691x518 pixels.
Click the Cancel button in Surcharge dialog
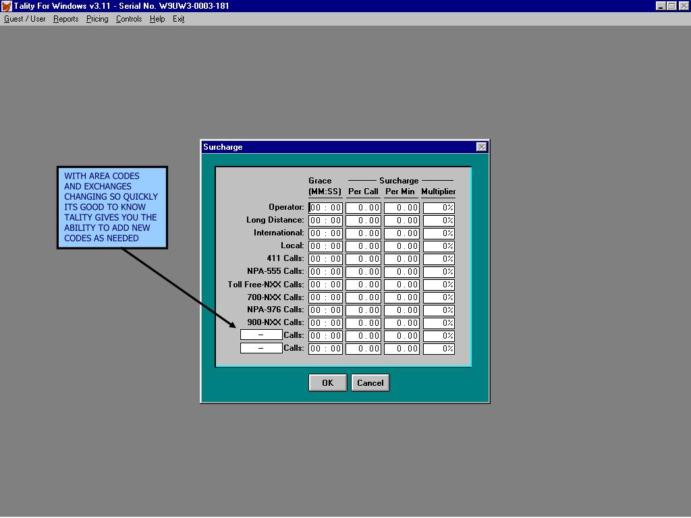coord(370,383)
